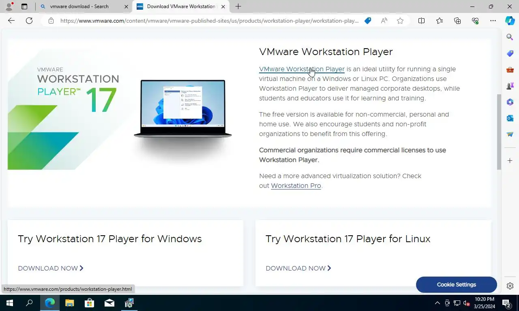The width and height of the screenshot is (519, 311).
Task: Open notification center
Action: 506,303
